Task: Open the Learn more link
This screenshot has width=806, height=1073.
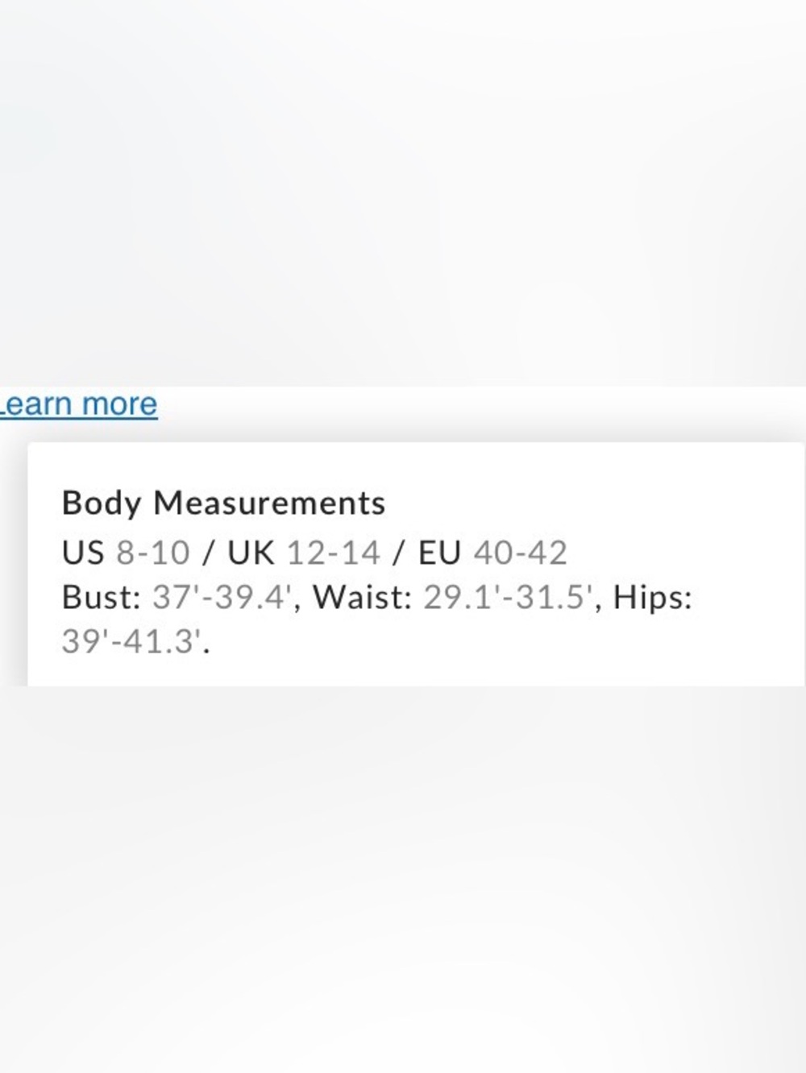Action: (78, 404)
